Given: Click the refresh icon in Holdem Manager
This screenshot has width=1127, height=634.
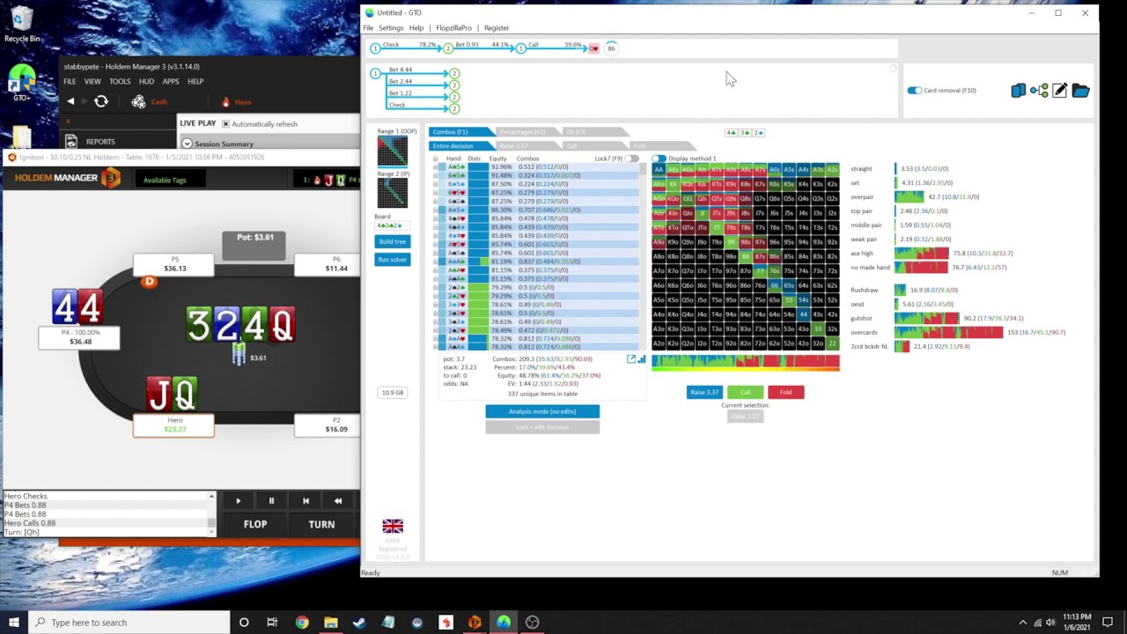Looking at the screenshot, I should pyautogui.click(x=101, y=102).
